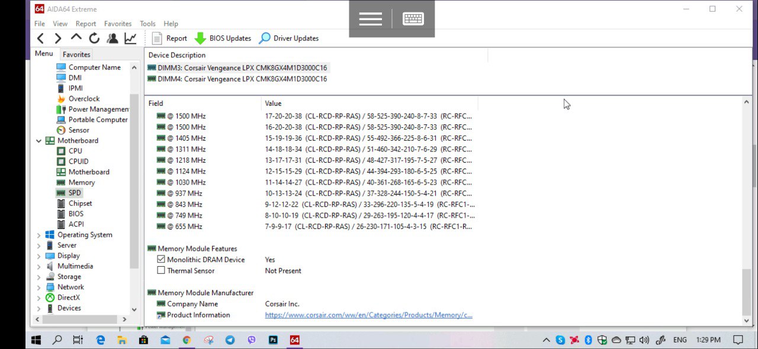Select the CPU tree item
The width and height of the screenshot is (758, 349).
pos(69,151)
